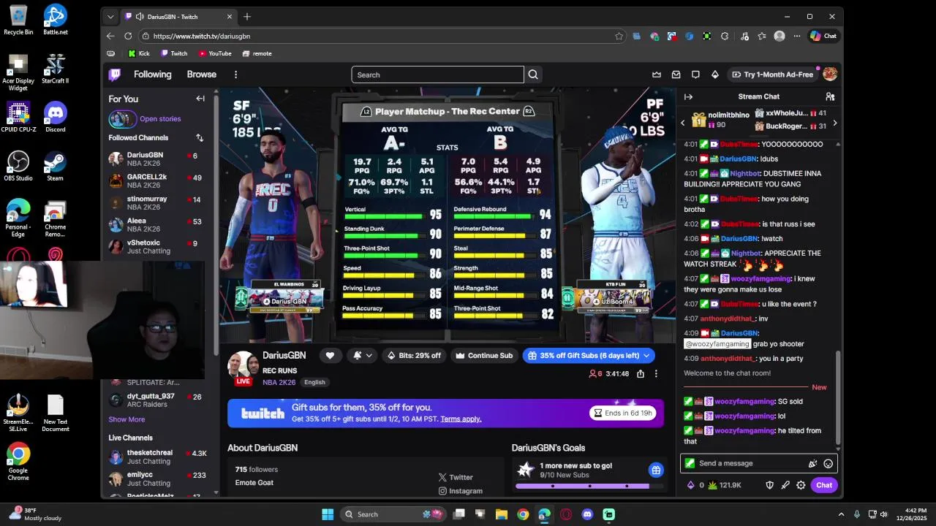
Task: Click Bits: 29% off button
Action: click(x=414, y=356)
